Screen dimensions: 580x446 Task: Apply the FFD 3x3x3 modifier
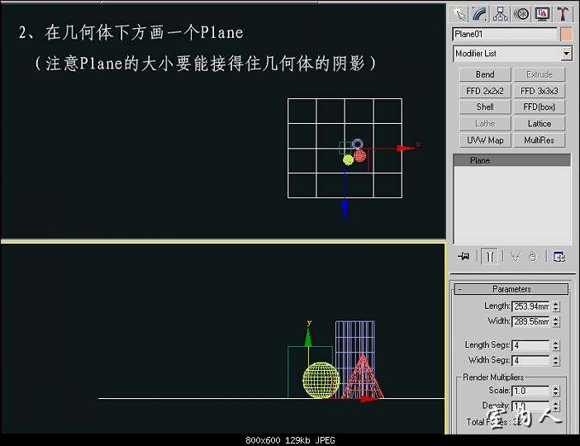coord(539,91)
